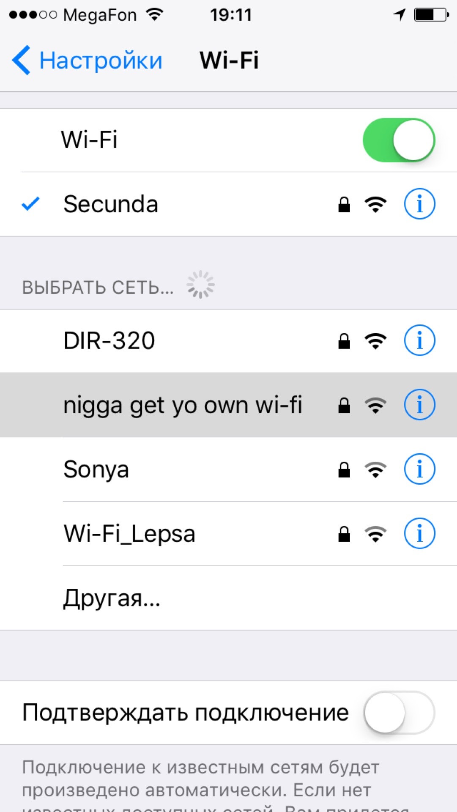Viewport: 457px width, 812px height.
Task: Tap signal strength icon on Sonya row
Action: click(x=375, y=470)
